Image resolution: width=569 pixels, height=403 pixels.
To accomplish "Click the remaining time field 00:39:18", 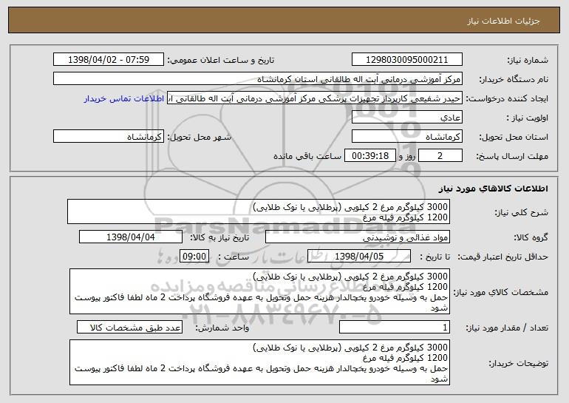I will click(x=369, y=156).
